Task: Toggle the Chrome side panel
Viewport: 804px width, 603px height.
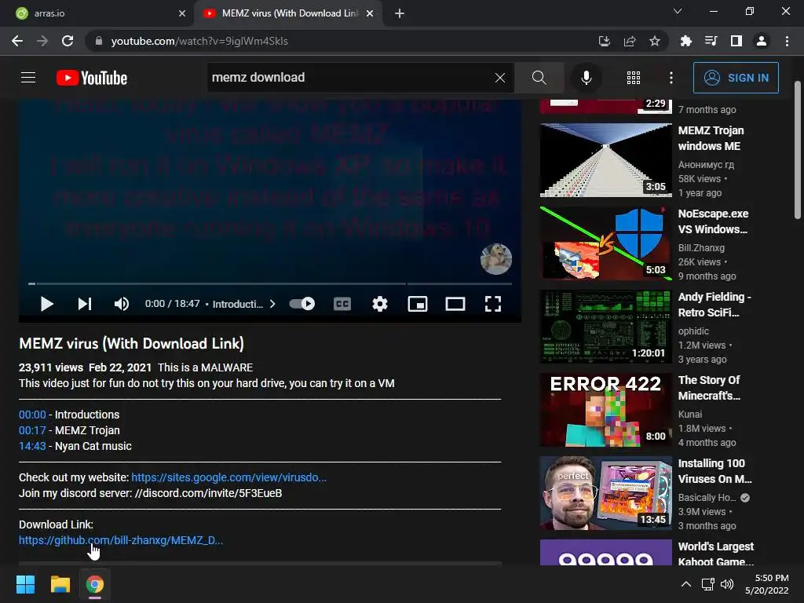Action: [x=736, y=41]
